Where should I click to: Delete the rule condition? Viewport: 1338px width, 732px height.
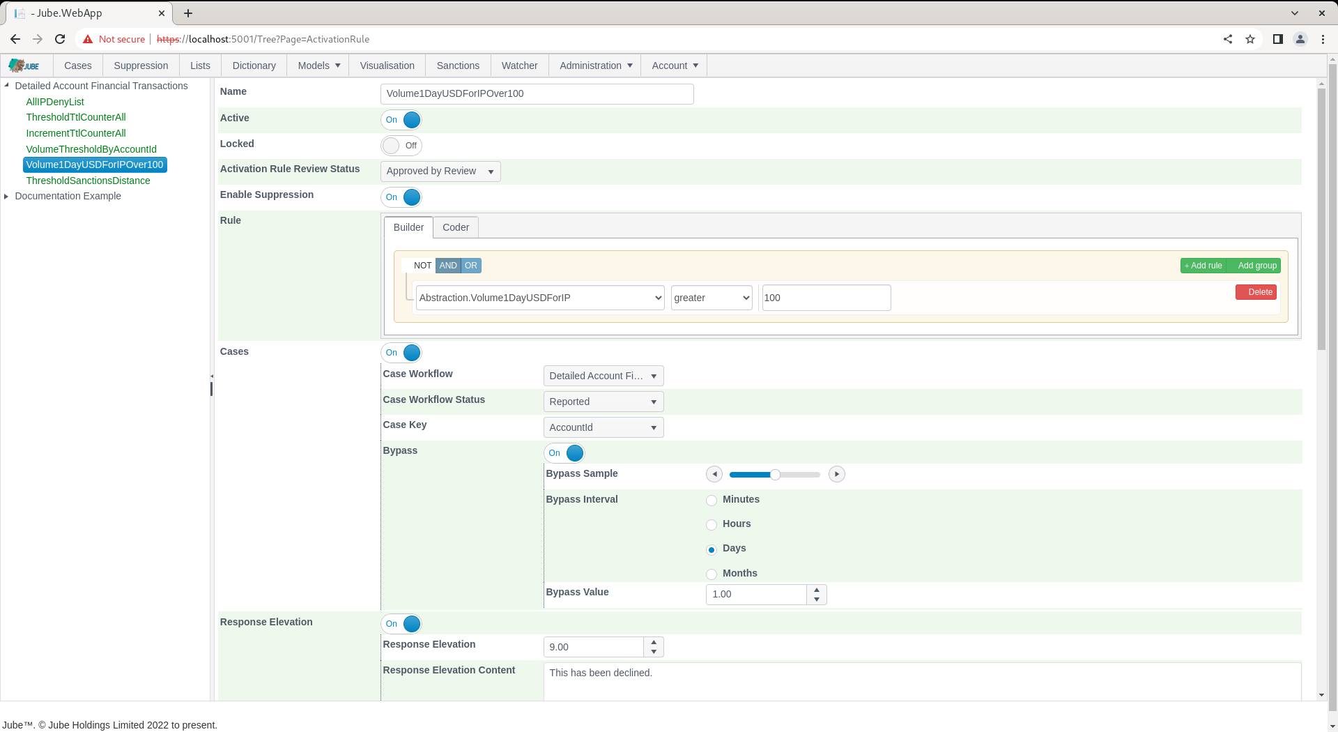pyautogui.click(x=1256, y=292)
